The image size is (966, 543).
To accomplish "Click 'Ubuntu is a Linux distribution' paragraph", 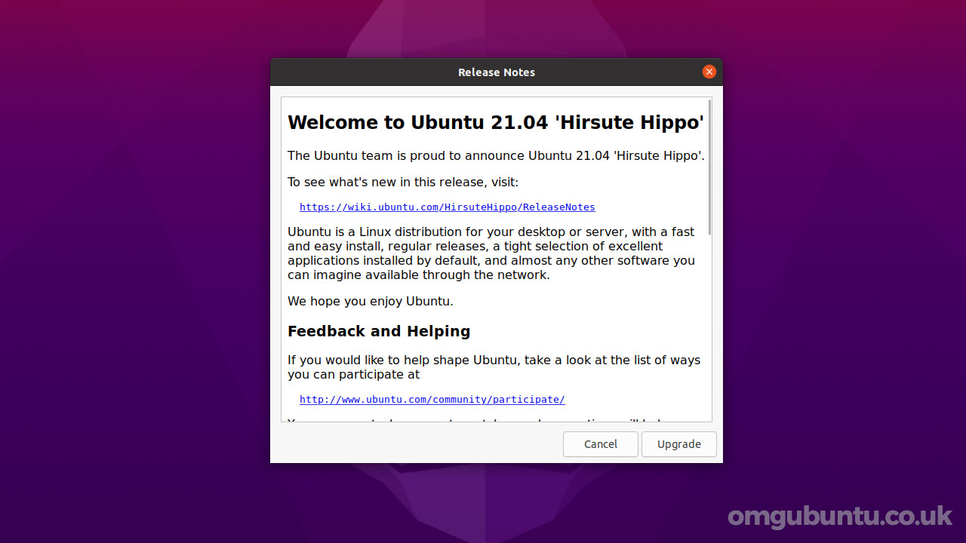I will tap(491, 253).
